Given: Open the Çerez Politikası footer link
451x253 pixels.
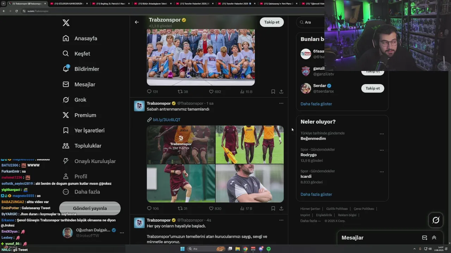Looking at the screenshot, I should click(364, 209).
